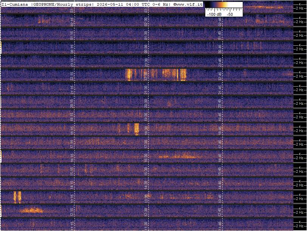Click the I1-Cumiana station name in header
This screenshot has width=307, height=231.
14,4
